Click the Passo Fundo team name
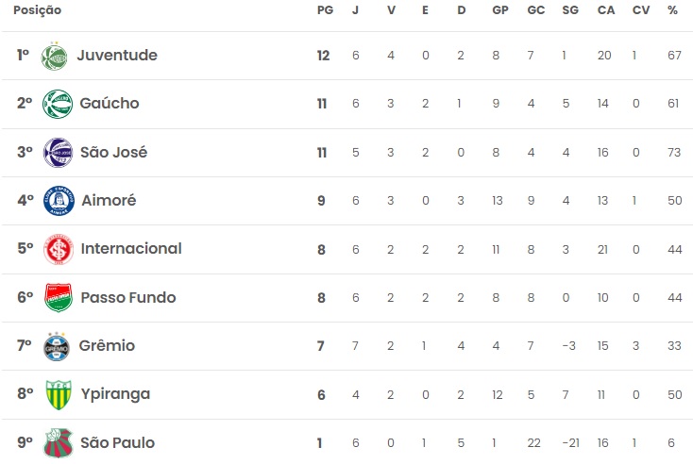Viewport: 693px width, 464px height. click(x=128, y=298)
